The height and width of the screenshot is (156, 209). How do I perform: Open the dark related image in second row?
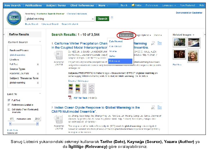(179, 54)
